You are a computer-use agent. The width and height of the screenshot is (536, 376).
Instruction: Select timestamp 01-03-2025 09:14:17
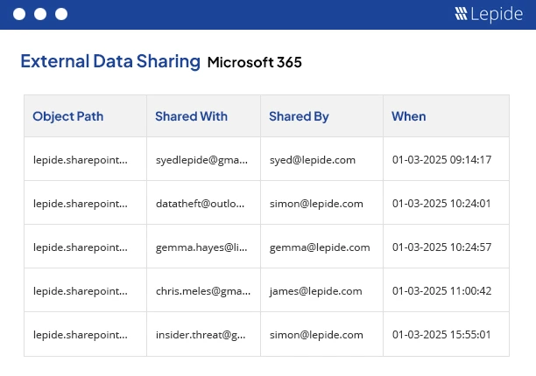[x=442, y=160]
